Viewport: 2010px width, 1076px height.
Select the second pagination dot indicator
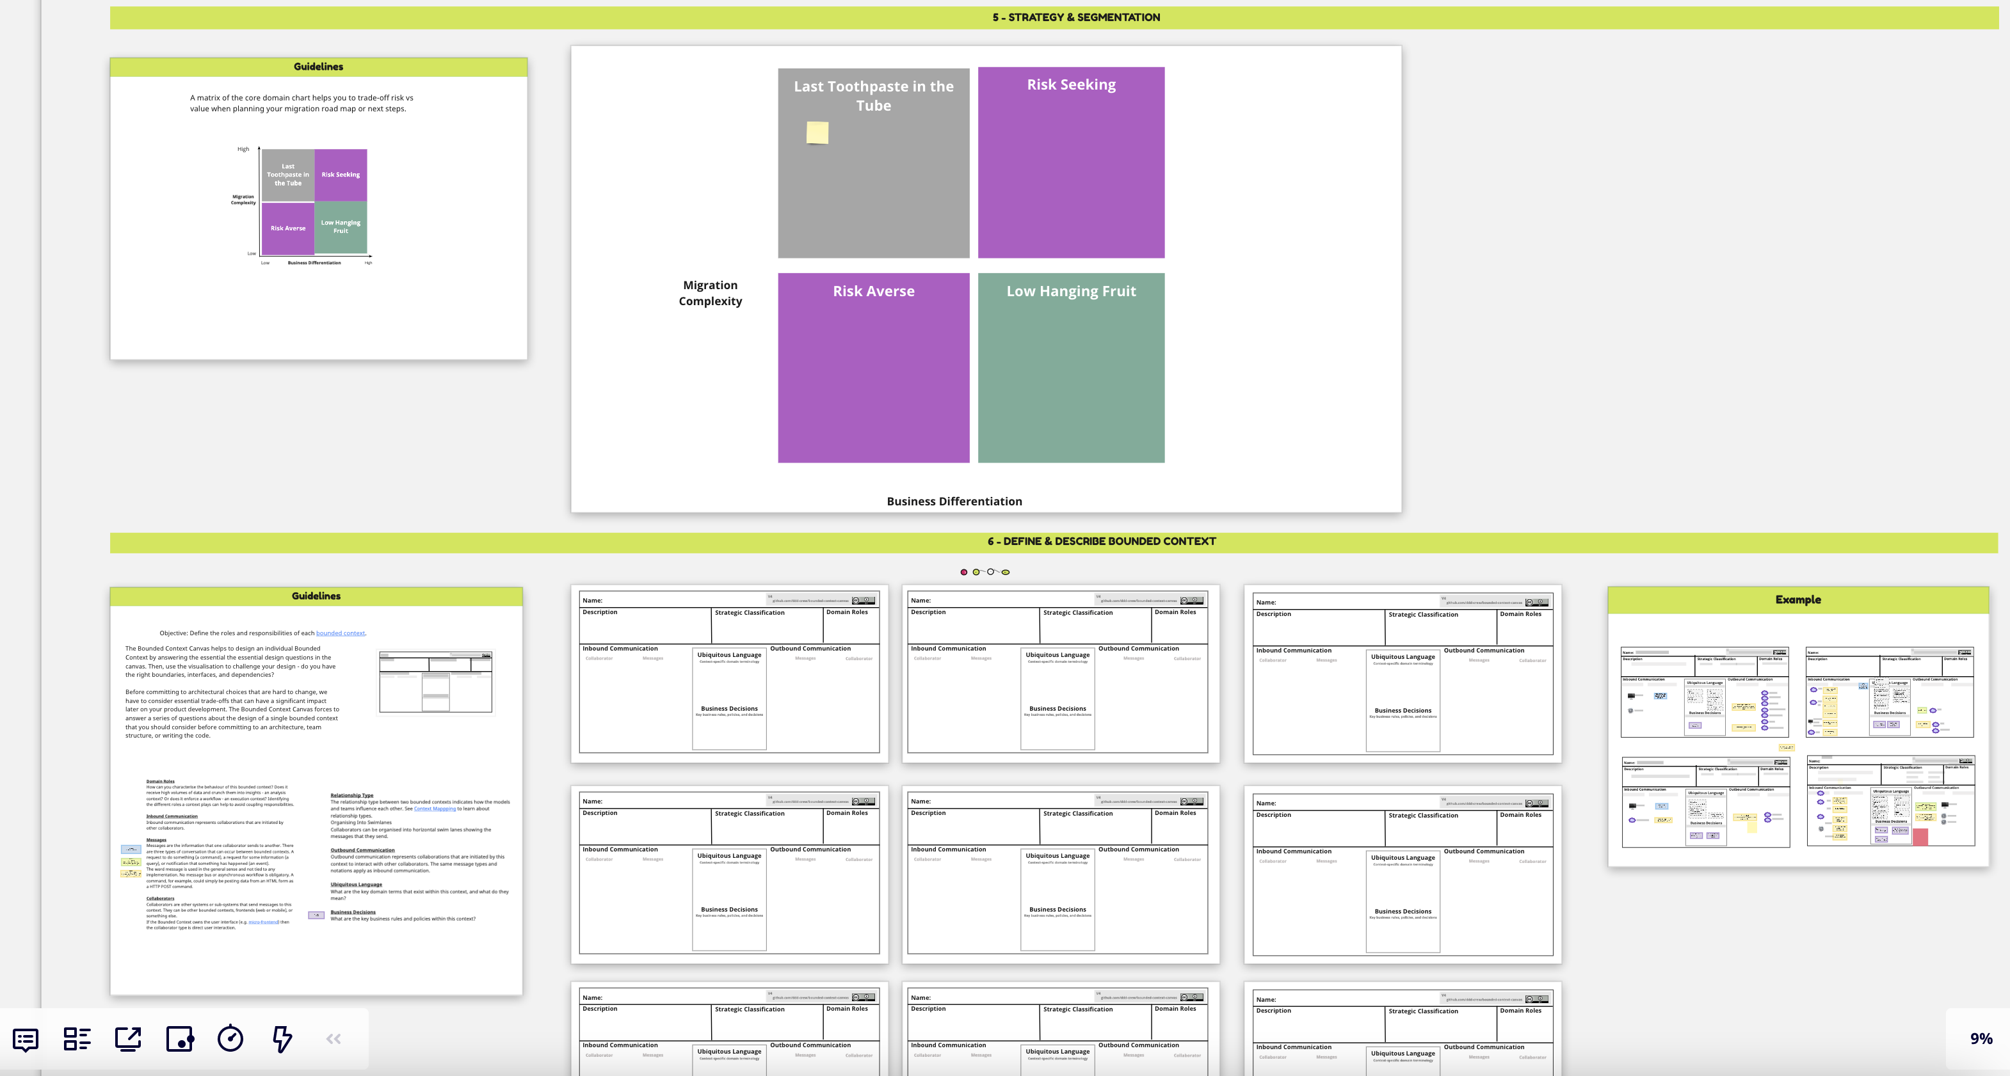point(977,571)
